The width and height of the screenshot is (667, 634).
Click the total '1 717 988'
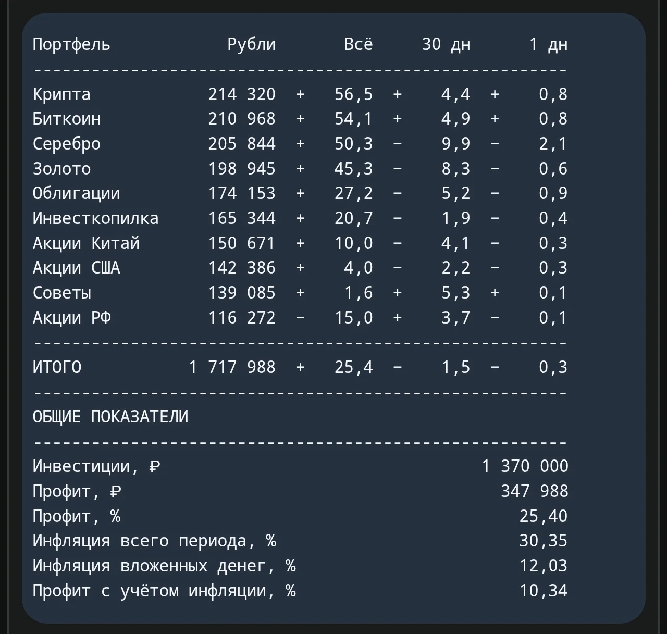(x=232, y=367)
